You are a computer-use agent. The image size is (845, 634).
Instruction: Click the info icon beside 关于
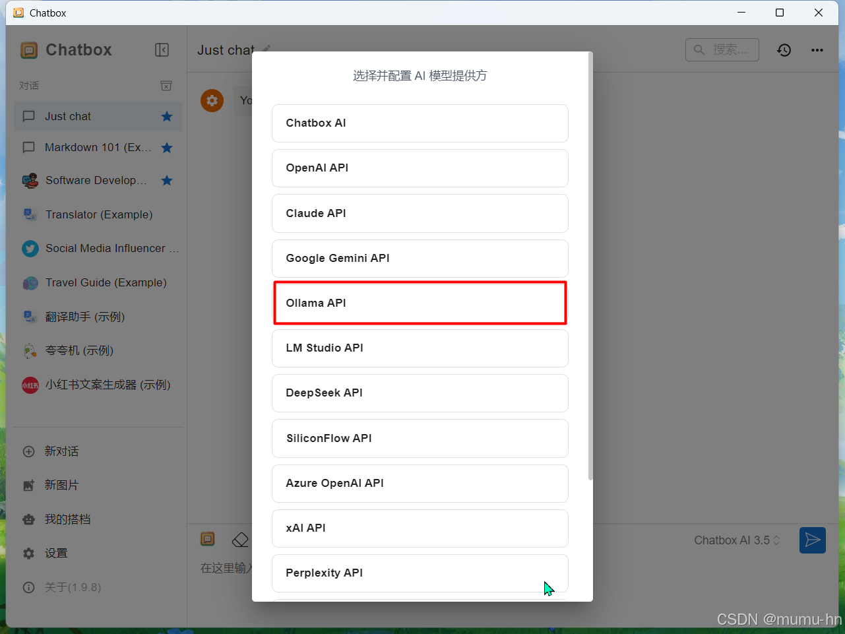coord(28,588)
